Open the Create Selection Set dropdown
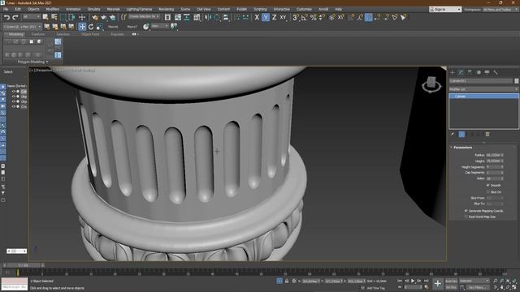Screen dimensions: 520x292 coord(144,16)
